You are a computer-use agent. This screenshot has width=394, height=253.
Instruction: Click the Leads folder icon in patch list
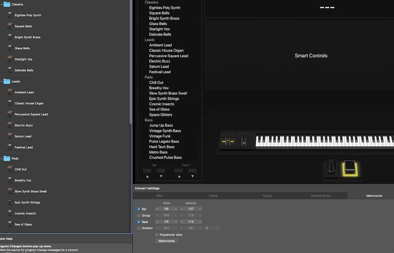click(7, 81)
